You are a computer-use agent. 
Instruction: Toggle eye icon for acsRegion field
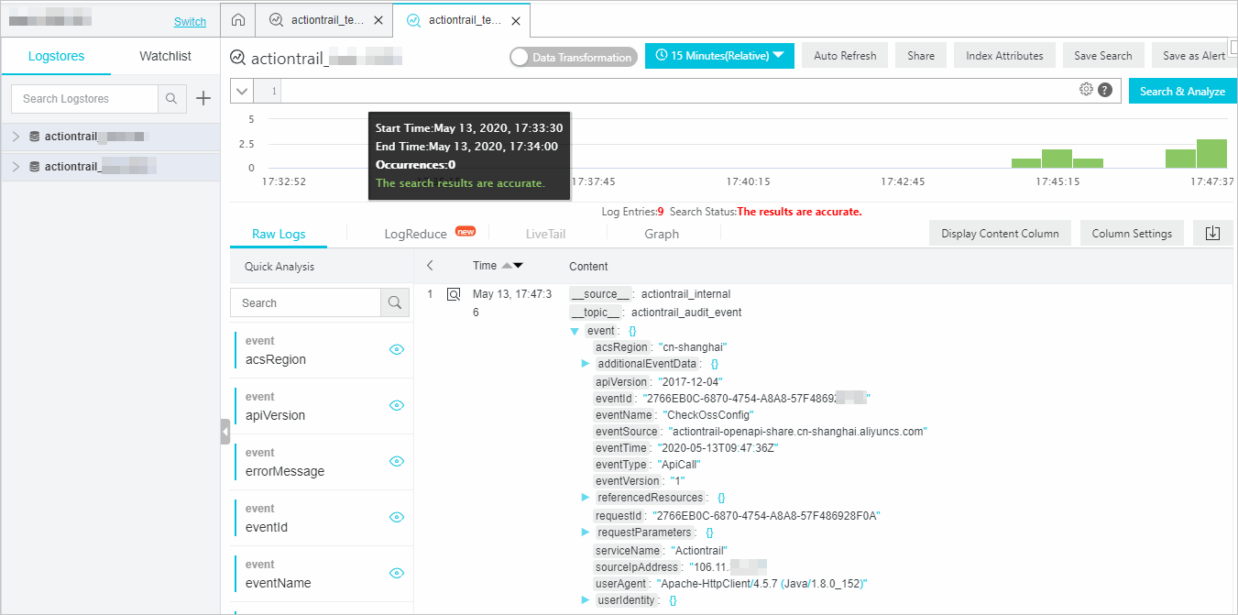(397, 349)
